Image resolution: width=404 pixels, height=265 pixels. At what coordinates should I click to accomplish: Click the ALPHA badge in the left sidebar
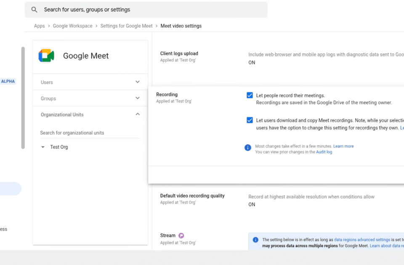pyautogui.click(x=8, y=81)
